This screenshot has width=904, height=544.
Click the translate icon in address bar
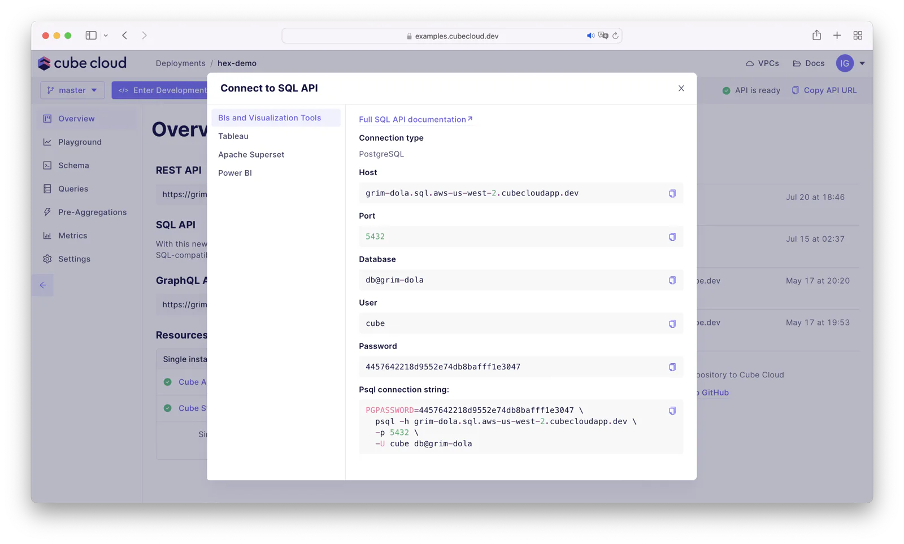pyautogui.click(x=603, y=36)
